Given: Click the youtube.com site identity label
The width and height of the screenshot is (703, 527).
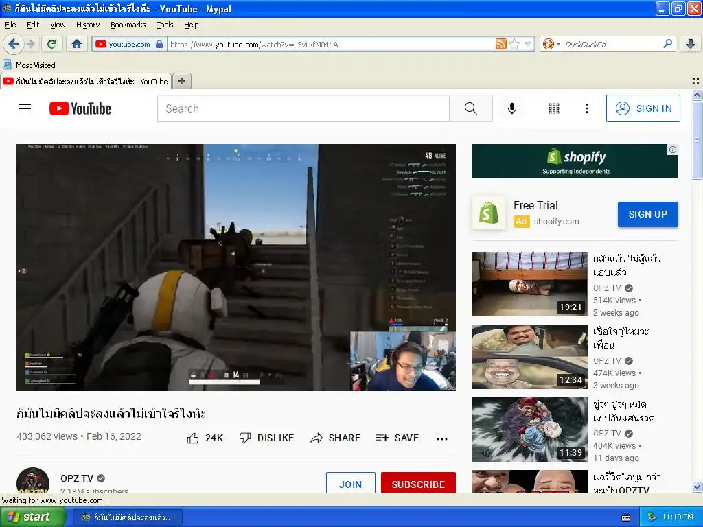Looking at the screenshot, I should [x=129, y=44].
